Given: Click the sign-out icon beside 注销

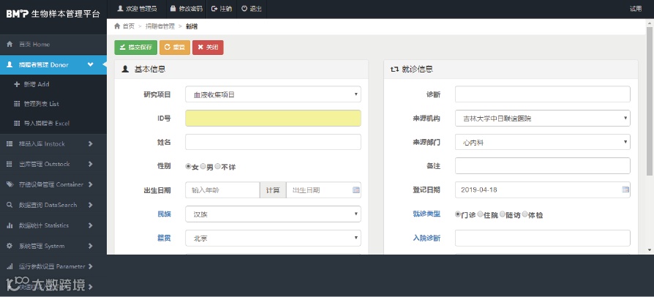Looking at the screenshot, I should (214, 8).
